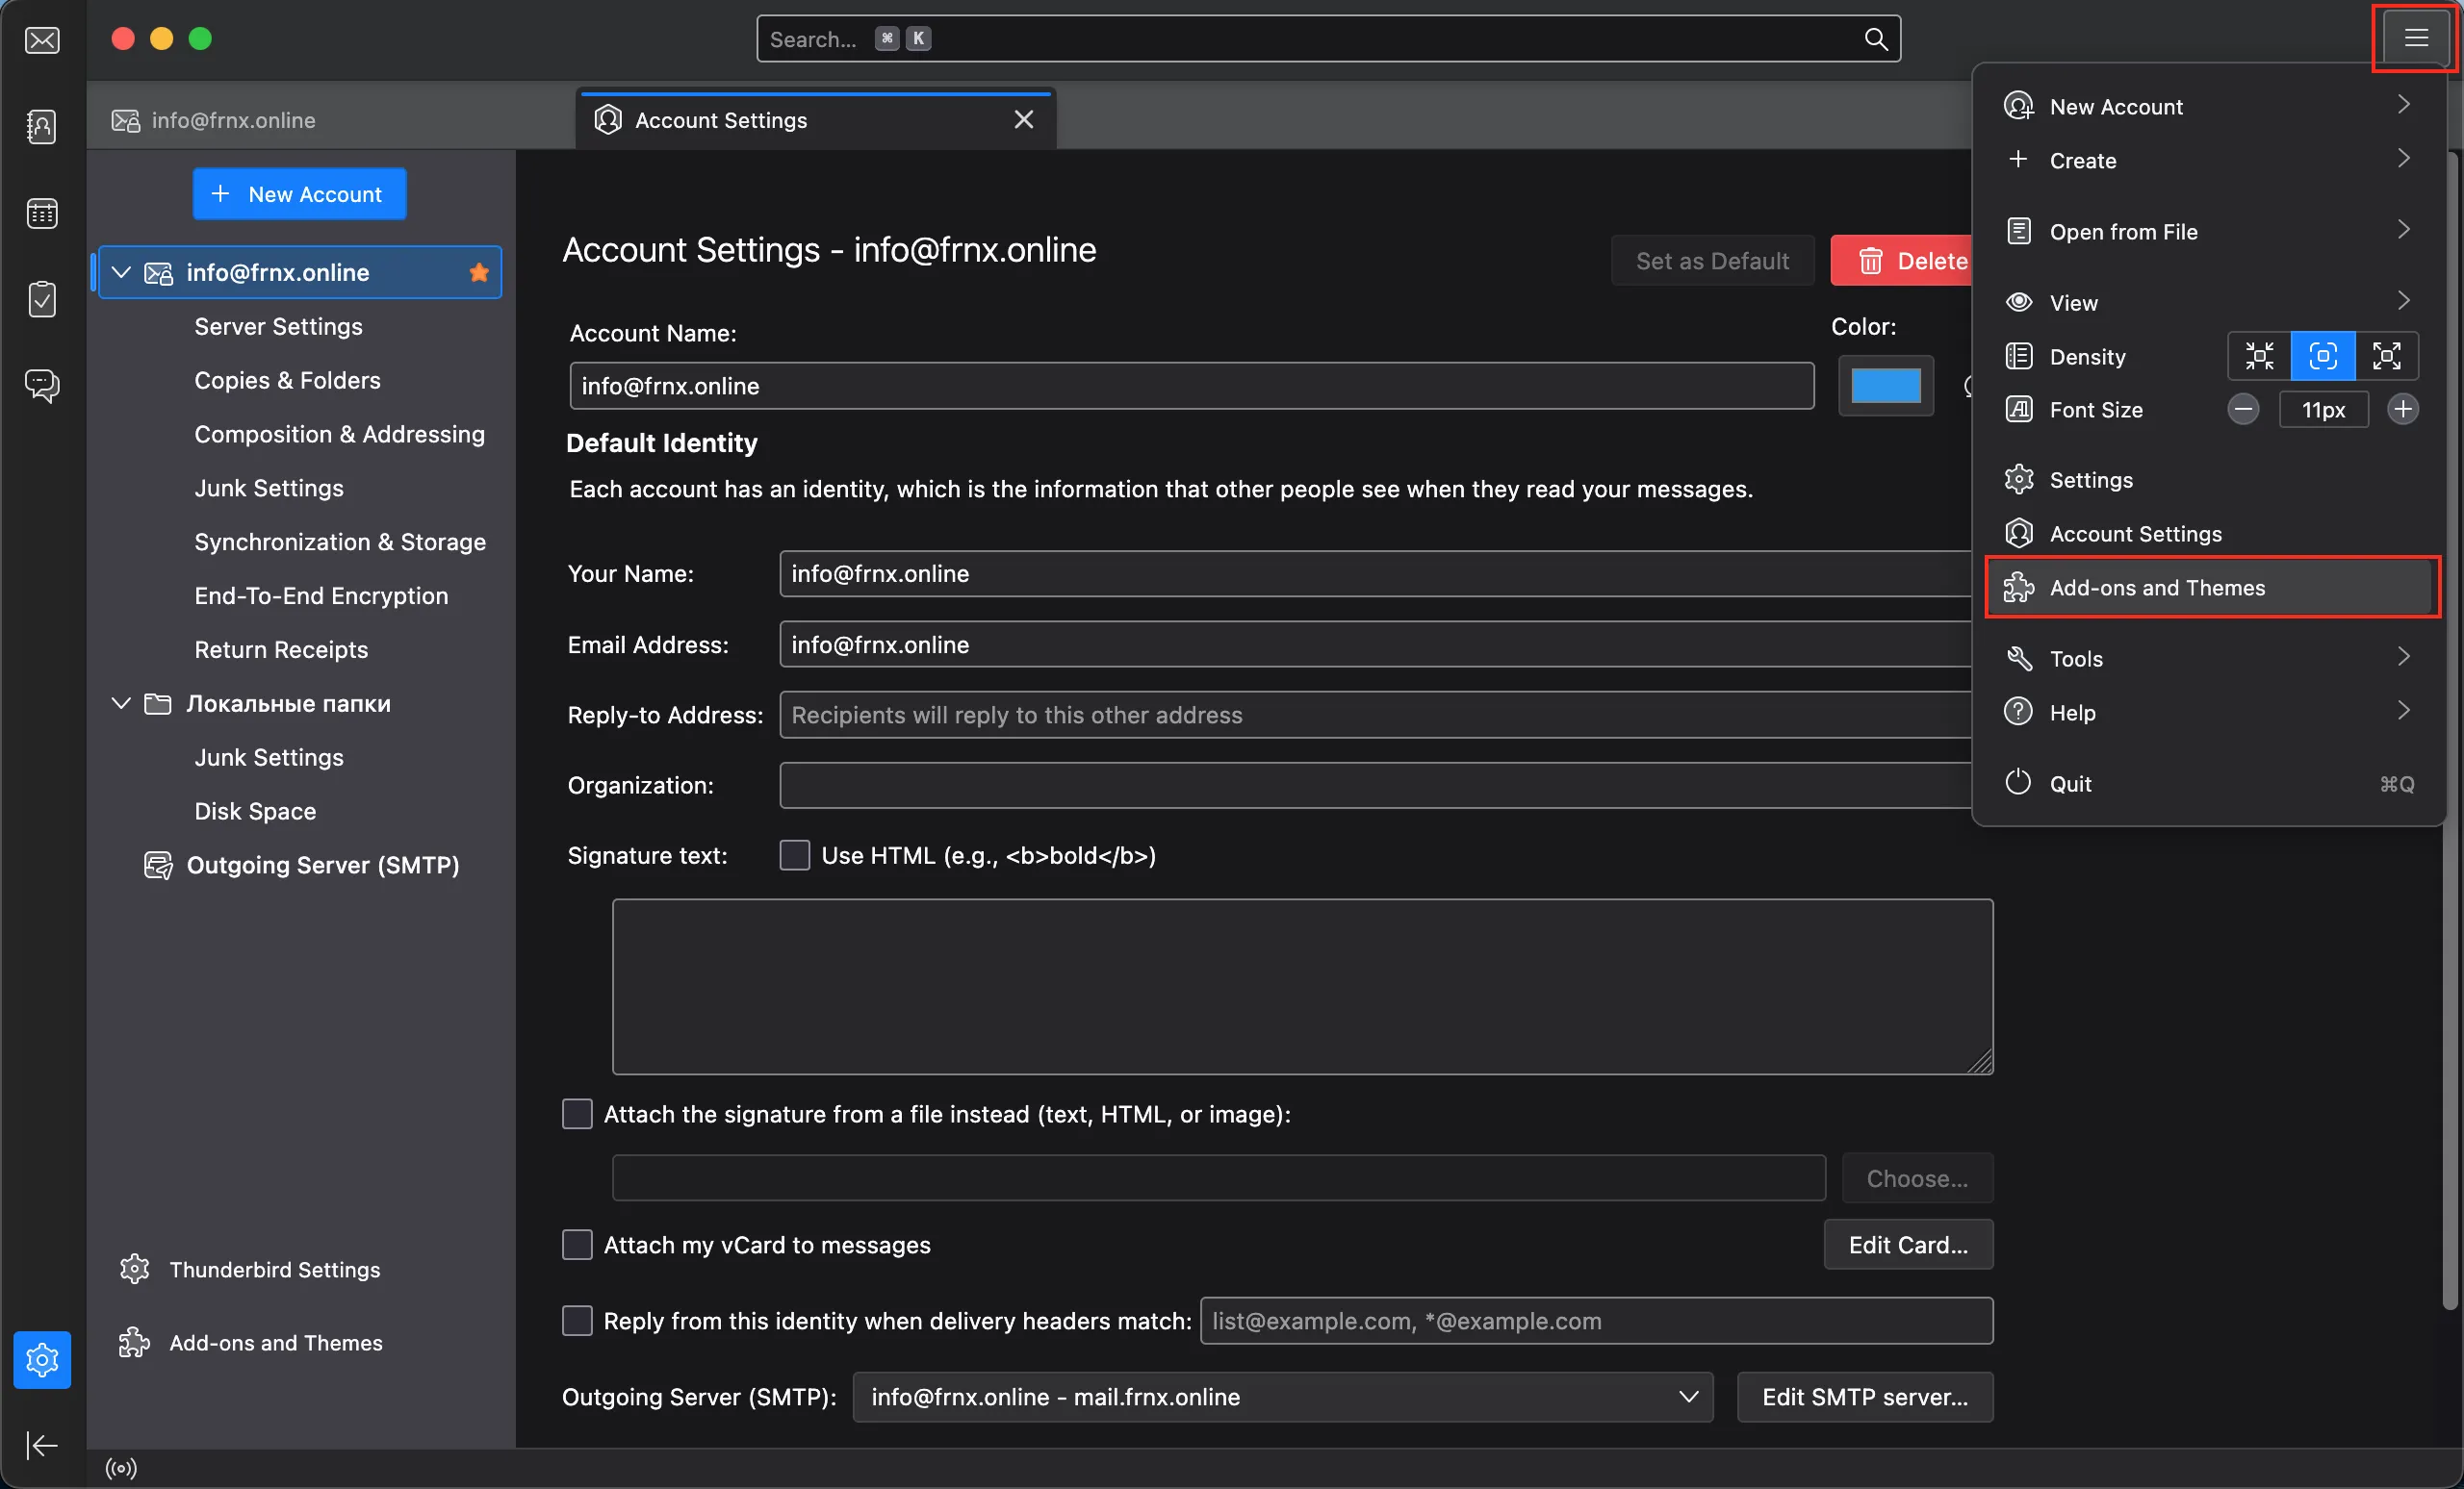Image resolution: width=2464 pixels, height=1489 pixels.
Task: Open Composition & Addressing settings
Action: tap(339, 434)
